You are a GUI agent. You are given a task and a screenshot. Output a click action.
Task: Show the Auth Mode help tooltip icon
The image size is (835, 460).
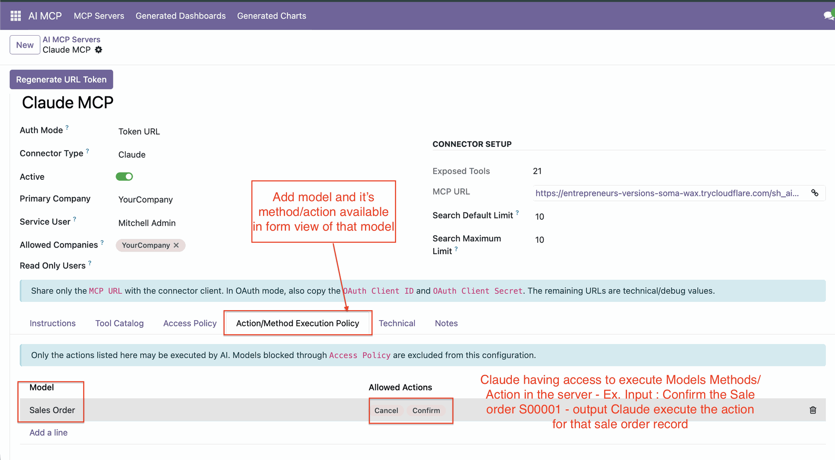67,128
